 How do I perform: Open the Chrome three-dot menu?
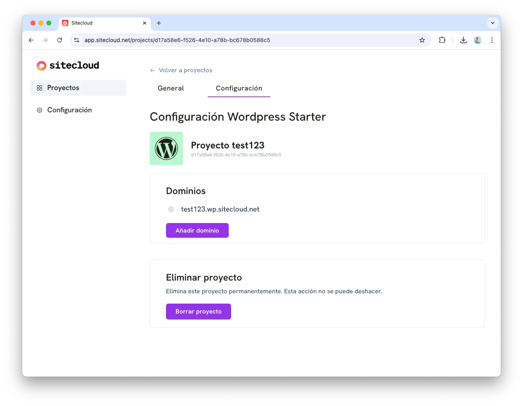pos(492,40)
